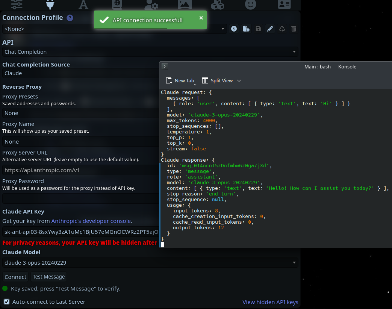
Task: Click 'output_tokens: 12' line in terminal
Action: [x=198, y=228]
